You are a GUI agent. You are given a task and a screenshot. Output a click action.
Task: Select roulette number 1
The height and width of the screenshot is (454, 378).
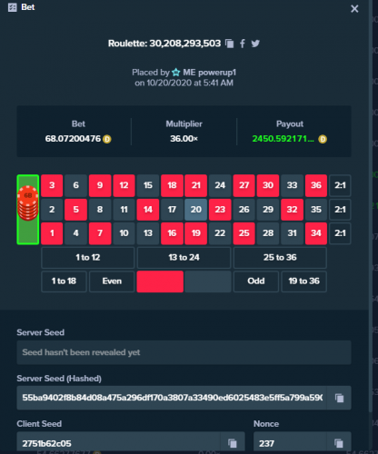[x=52, y=233]
